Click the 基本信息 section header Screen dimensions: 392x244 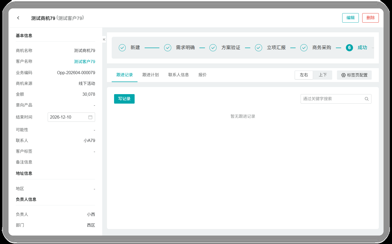tap(24, 35)
